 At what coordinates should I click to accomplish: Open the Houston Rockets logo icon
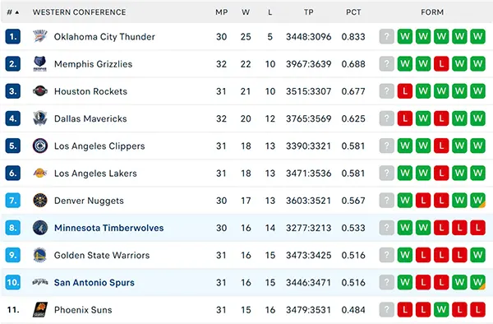pos(40,91)
